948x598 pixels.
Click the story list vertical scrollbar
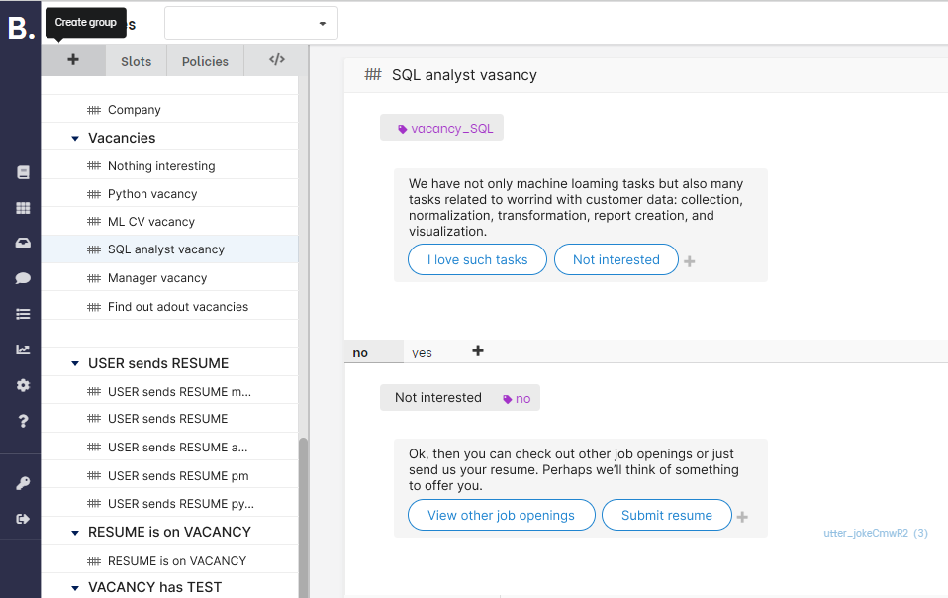303,517
